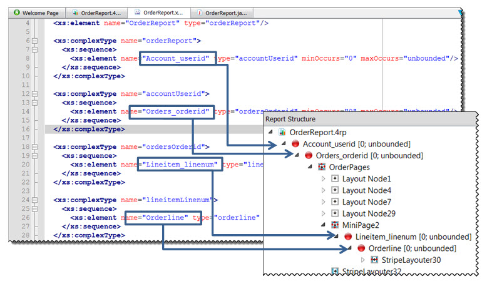Click red trigger icon beside Lineitem_linenum
487x281 pixels.
pos(348,237)
